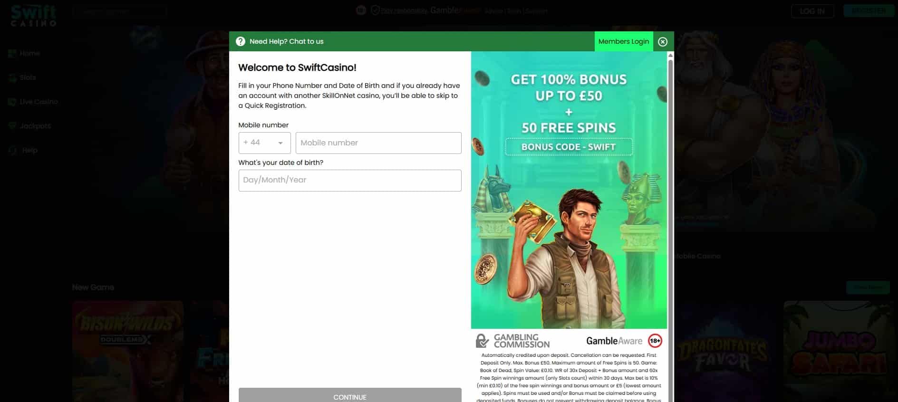Screen dimensions: 898x402
Task: Open the +44 country code dropdown
Action: coord(264,143)
